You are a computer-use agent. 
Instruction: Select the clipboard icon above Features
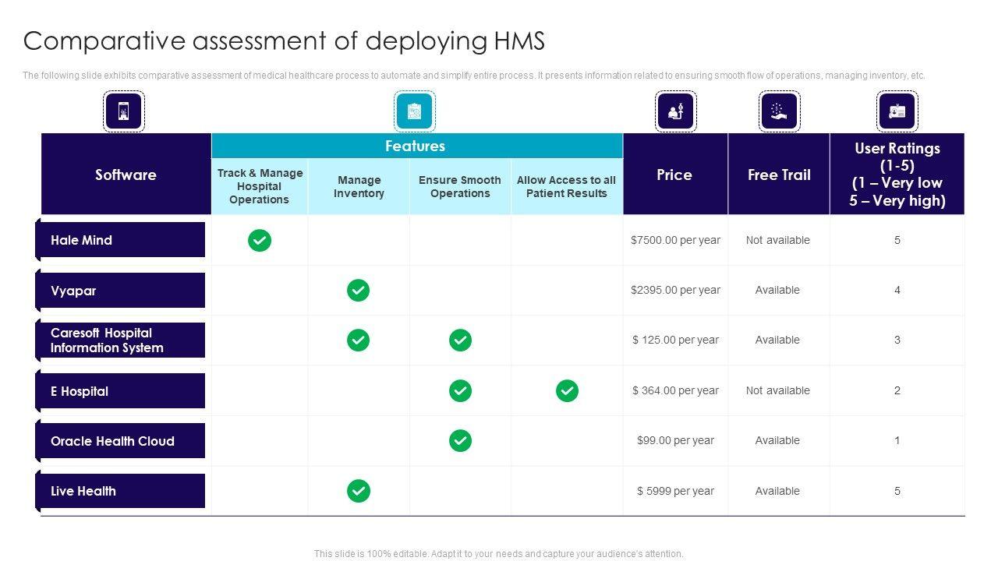point(414,111)
